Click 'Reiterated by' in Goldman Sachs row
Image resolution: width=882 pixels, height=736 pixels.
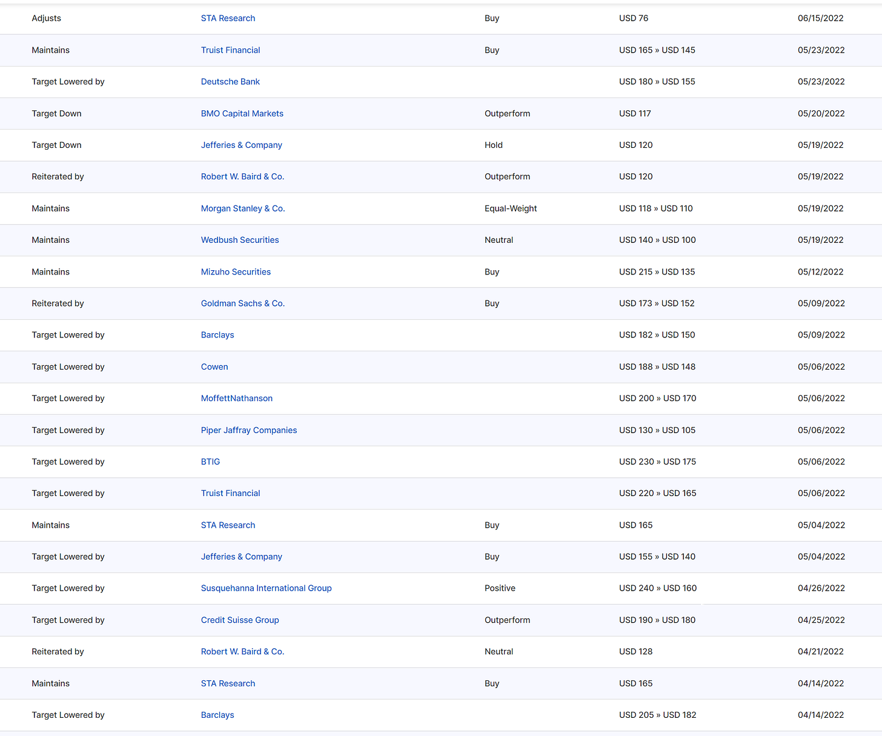point(58,303)
